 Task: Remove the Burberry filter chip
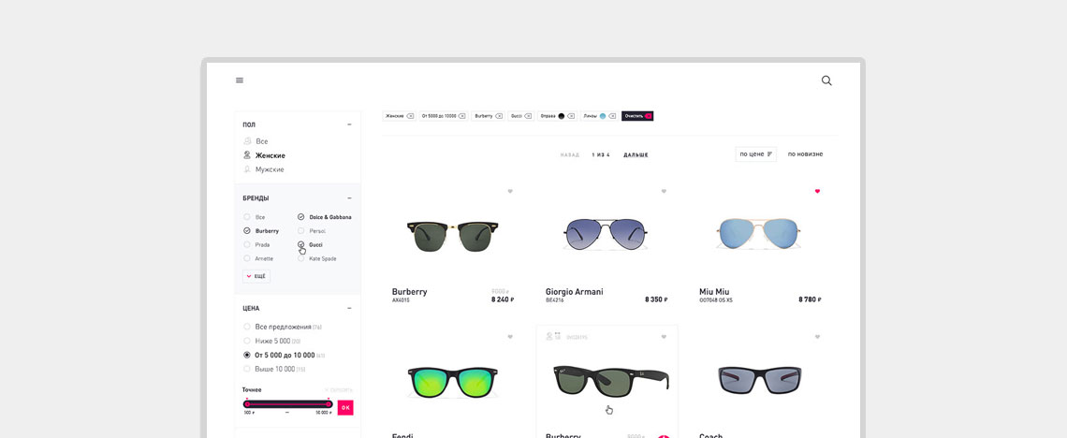point(500,116)
